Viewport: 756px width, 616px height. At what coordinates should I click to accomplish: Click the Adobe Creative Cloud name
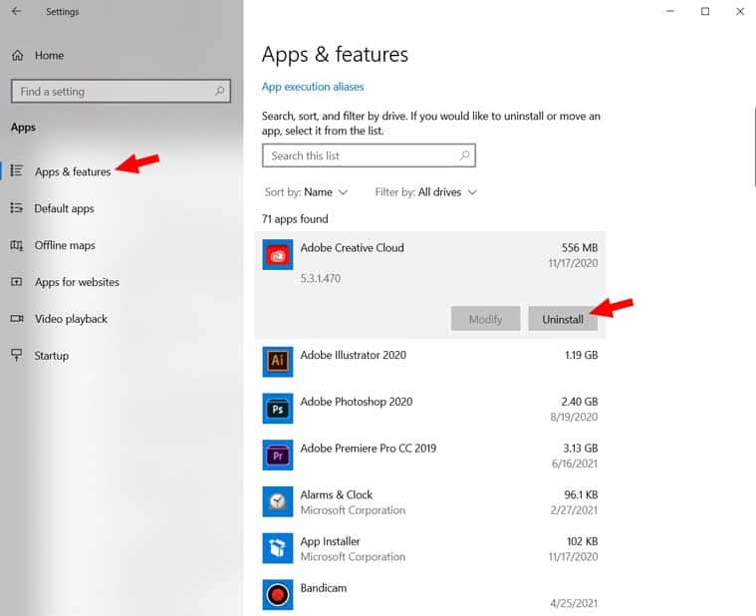pos(352,247)
